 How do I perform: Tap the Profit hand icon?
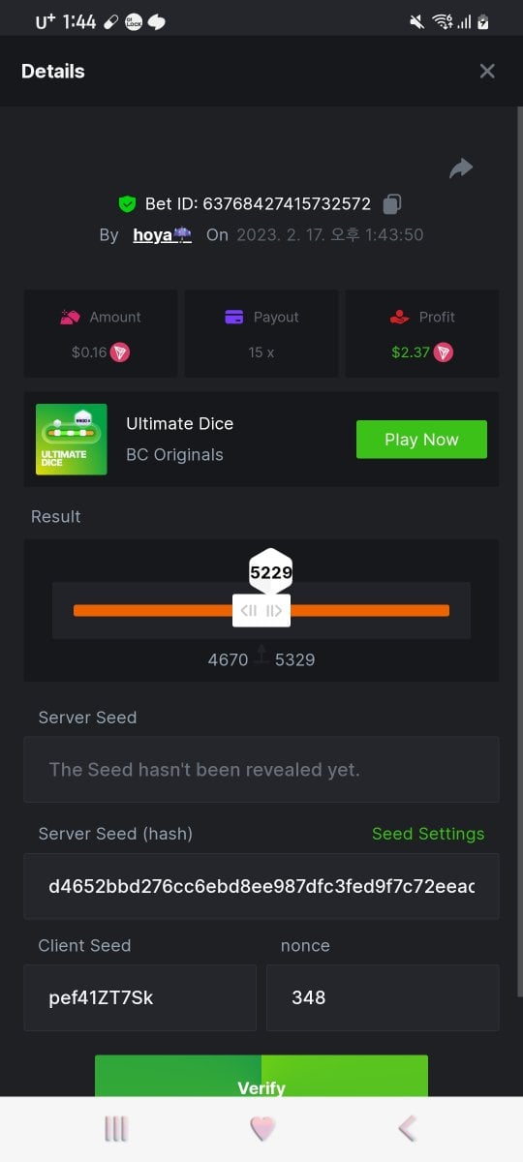[x=399, y=317]
